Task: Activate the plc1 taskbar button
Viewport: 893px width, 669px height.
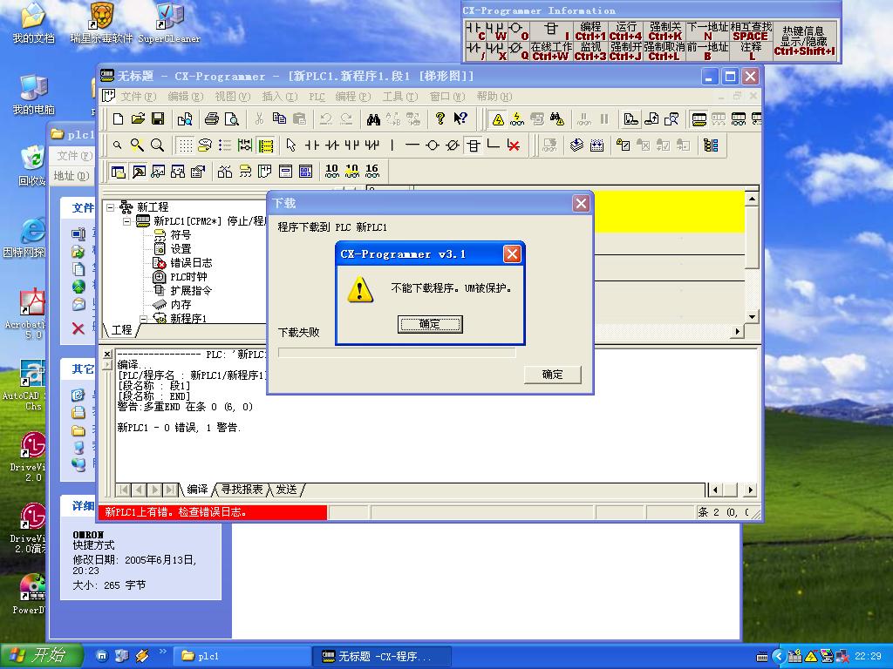Action: pyautogui.click(x=241, y=656)
